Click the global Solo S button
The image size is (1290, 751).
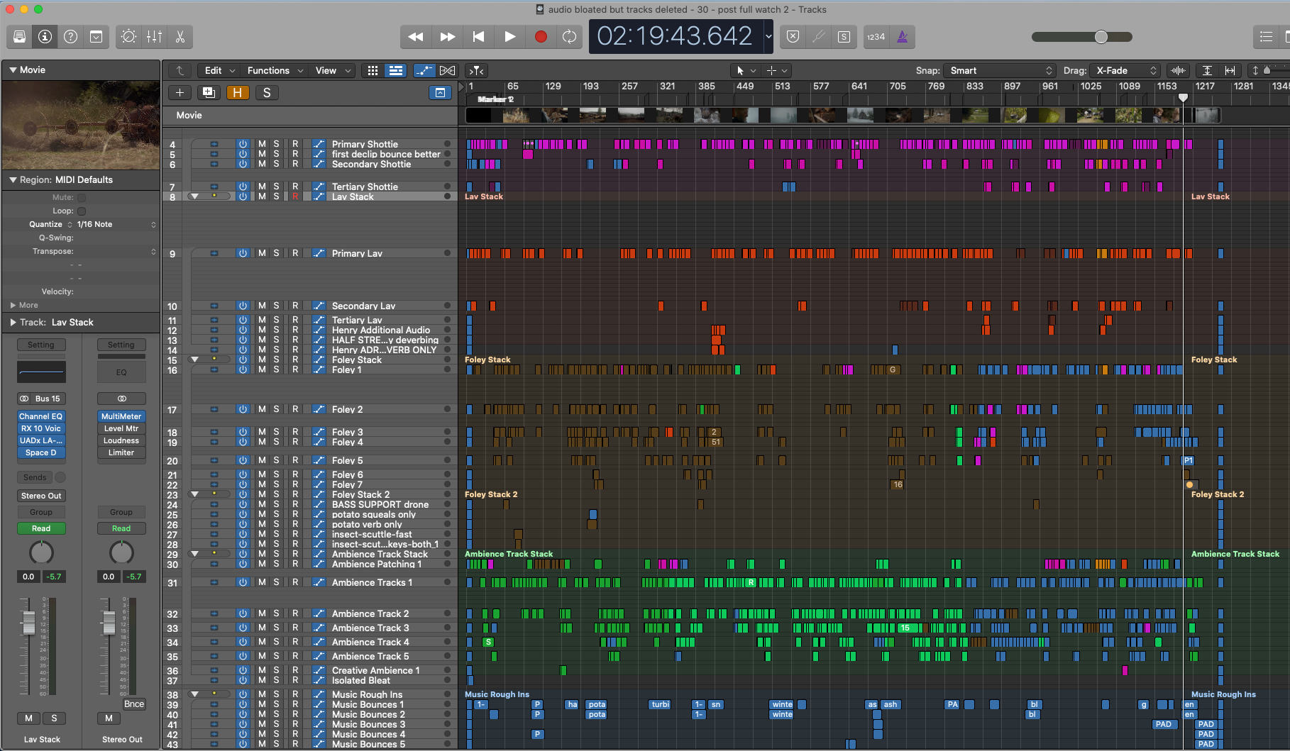point(267,93)
